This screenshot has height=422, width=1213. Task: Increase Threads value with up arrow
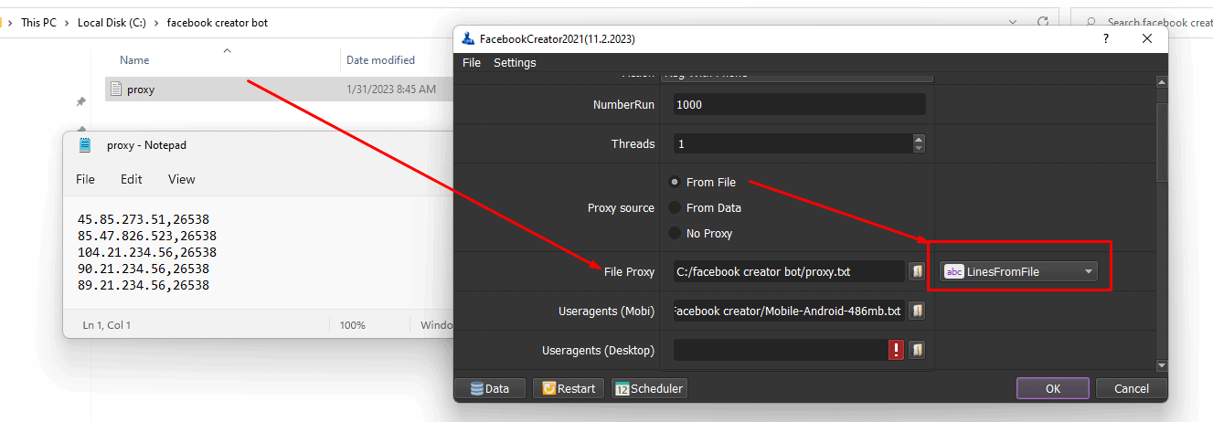click(919, 139)
